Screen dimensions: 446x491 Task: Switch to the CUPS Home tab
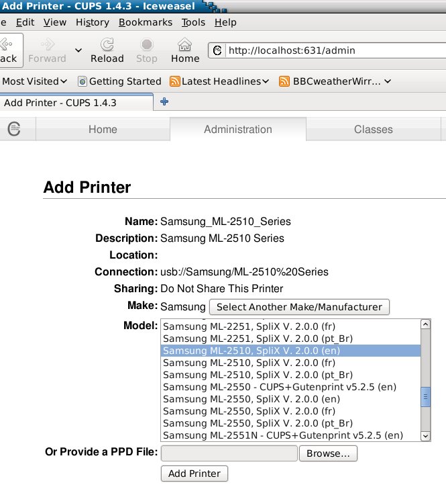coord(103,129)
